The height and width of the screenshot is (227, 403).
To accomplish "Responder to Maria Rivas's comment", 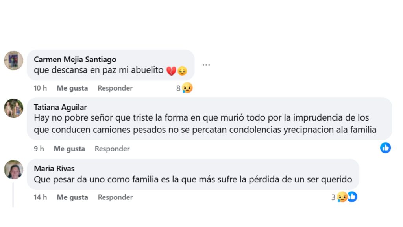I will (115, 197).
